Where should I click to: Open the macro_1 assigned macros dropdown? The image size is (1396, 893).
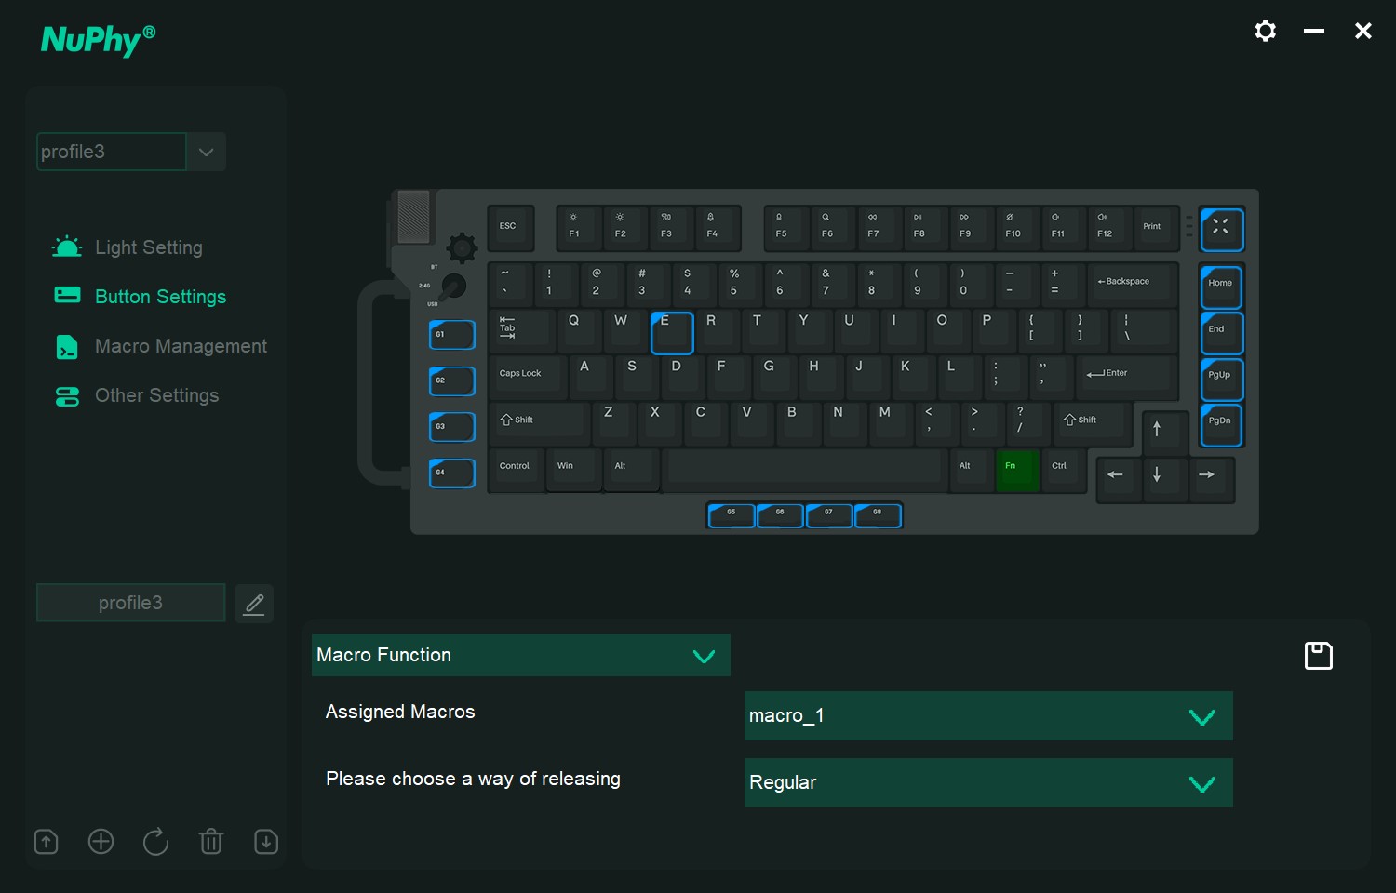(988, 715)
